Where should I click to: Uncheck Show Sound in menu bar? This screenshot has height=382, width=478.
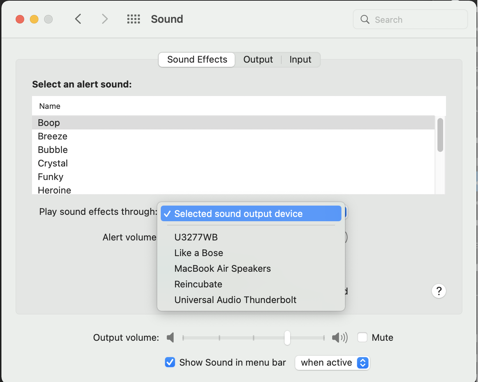[170, 362]
